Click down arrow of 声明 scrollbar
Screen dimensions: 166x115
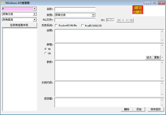pos(162,57)
